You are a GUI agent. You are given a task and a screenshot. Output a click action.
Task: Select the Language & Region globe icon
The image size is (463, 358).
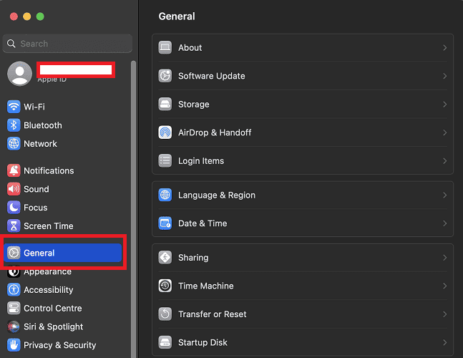point(165,195)
